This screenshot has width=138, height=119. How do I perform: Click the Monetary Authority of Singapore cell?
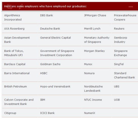click(97, 40)
